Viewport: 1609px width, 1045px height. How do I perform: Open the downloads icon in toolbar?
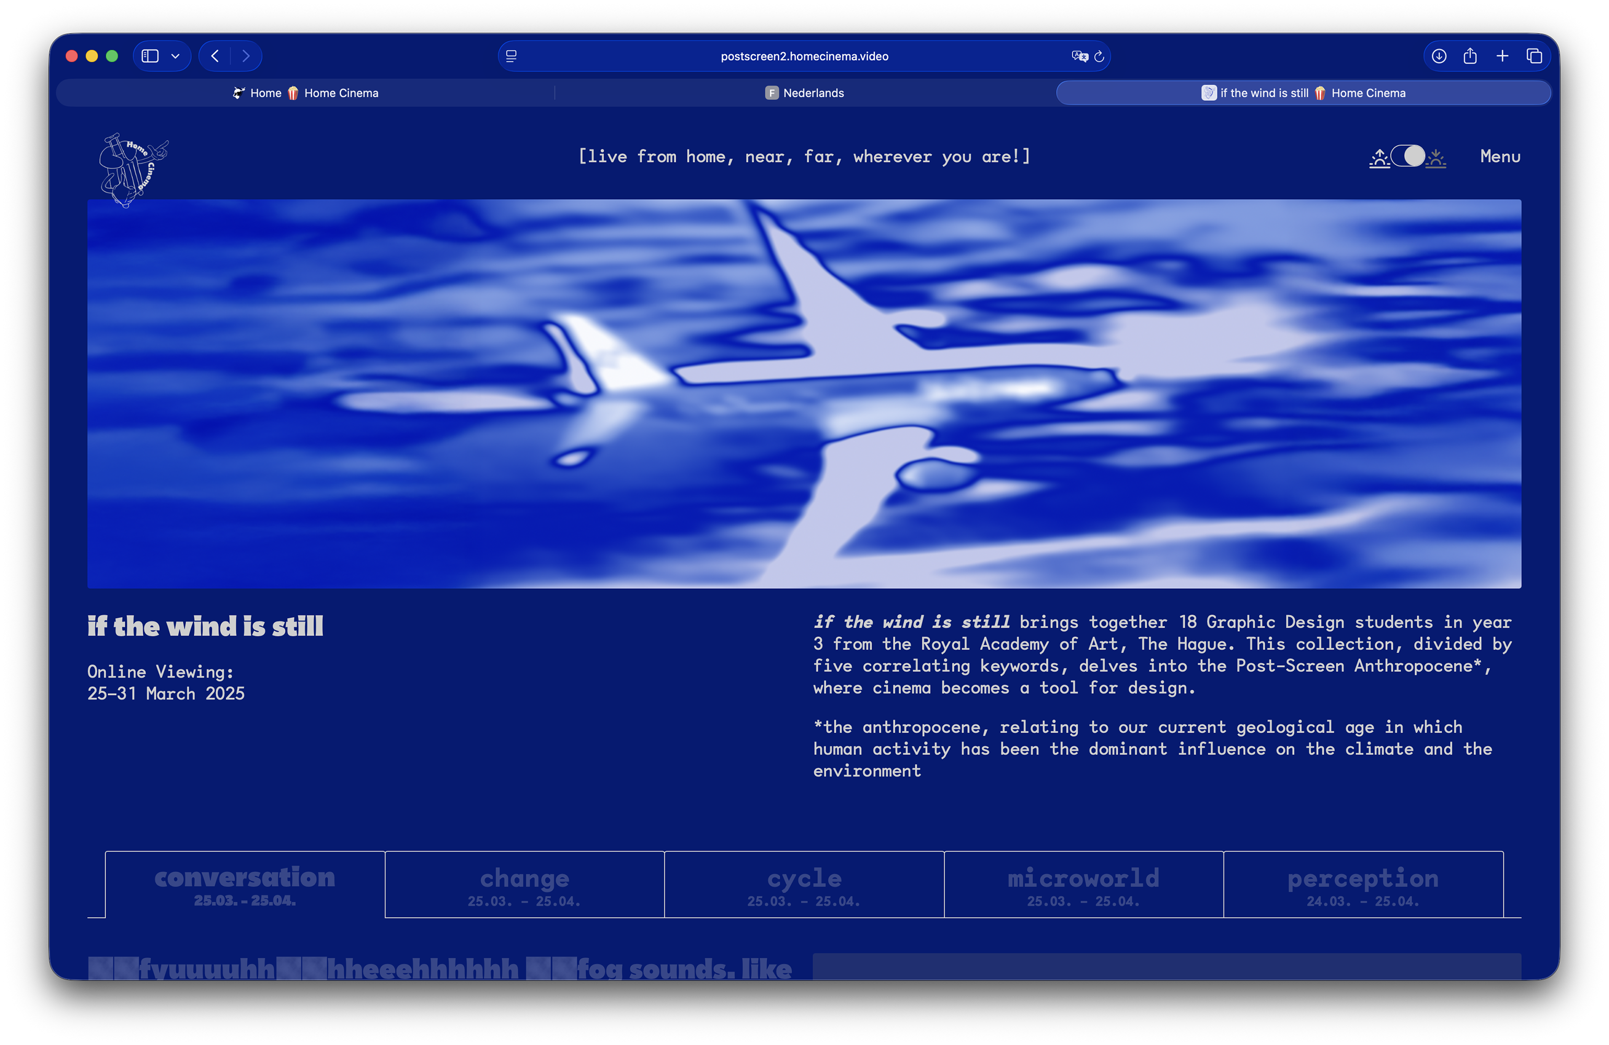[x=1439, y=56]
